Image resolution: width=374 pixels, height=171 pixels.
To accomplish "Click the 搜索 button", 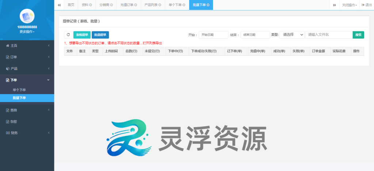I will pyautogui.click(x=358, y=35).
